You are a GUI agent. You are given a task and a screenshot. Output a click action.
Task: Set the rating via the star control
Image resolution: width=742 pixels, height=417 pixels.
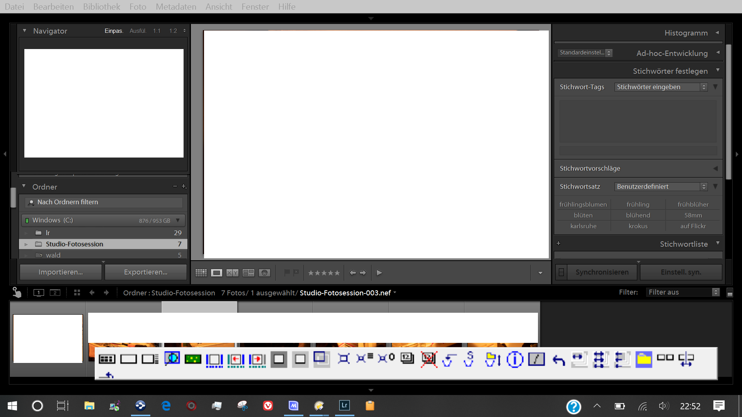[324, 273]
